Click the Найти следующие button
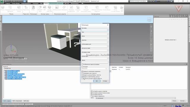Image resolution: width=190 pixels, height=107 pixels. [x=17, y=101]
